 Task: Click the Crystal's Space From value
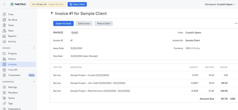(193, 33)
